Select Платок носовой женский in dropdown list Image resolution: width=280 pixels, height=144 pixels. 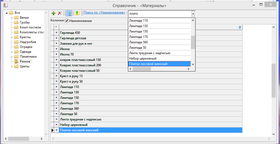click(159, 64)
